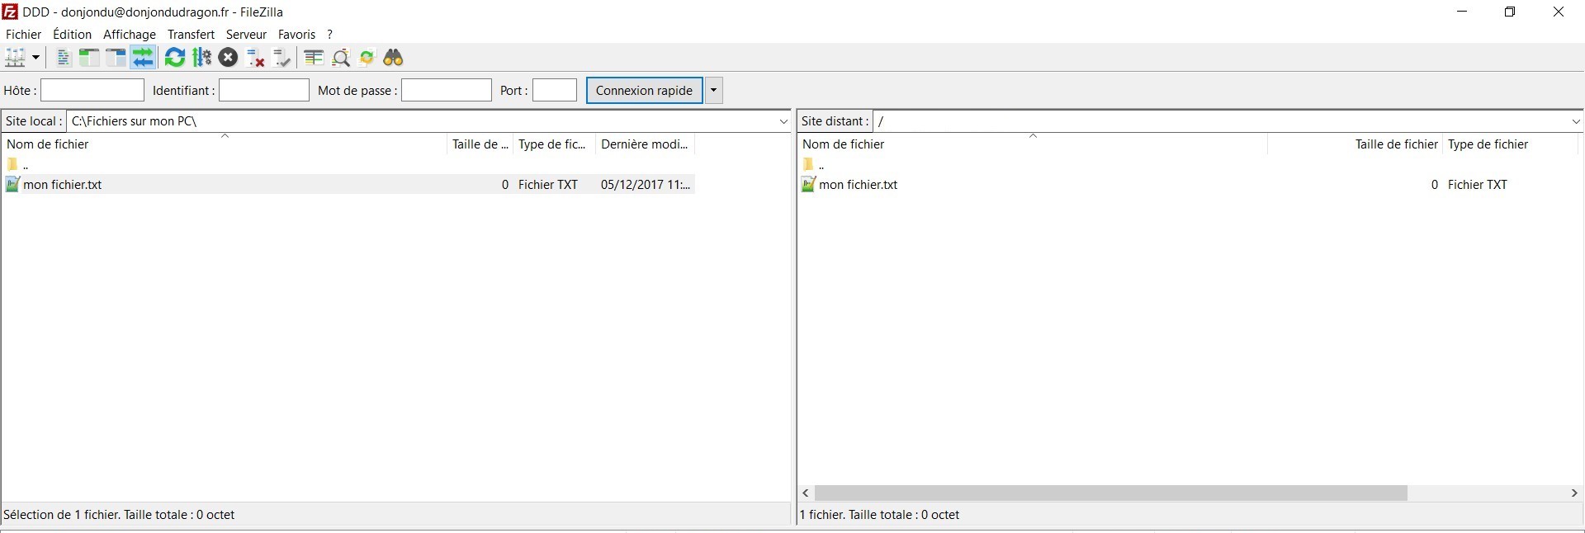
Task: Toggle directory comparison magnifier icon
Action: pyautogui.click(x=341, y=58)
